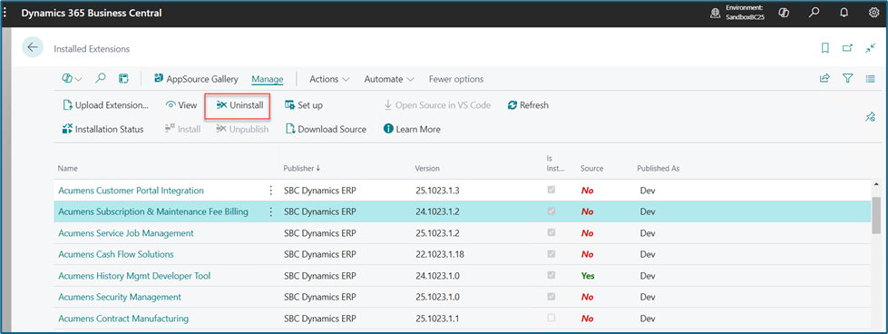Refresh the extensions list
The image size is (888, 334).
coord(529,105)
